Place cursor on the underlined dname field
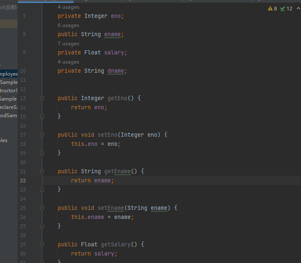This screenshot has width=301, height=263. [x=116, y=71]
